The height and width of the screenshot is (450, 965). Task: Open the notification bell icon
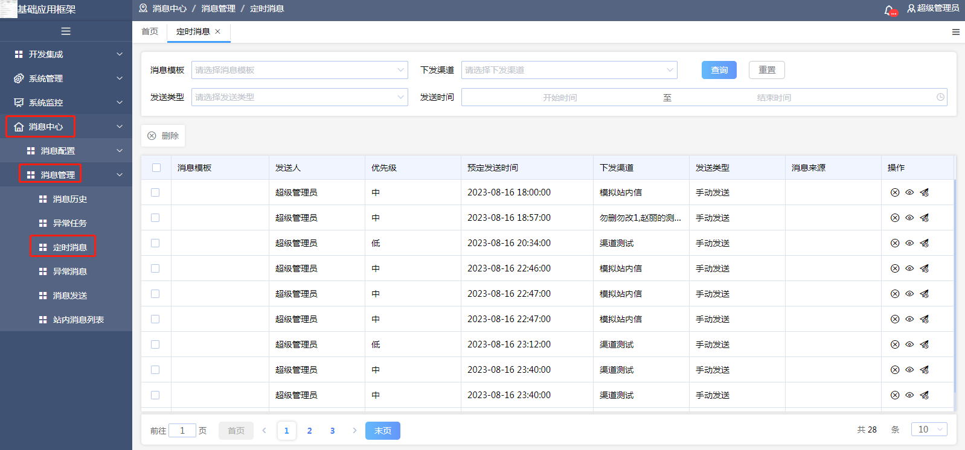[890, 10]
